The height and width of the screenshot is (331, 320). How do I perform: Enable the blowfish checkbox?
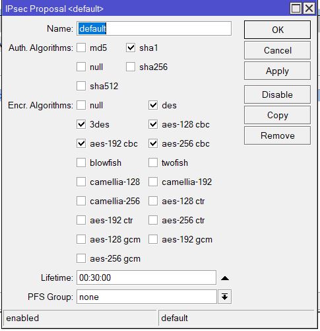pos(81,163)
